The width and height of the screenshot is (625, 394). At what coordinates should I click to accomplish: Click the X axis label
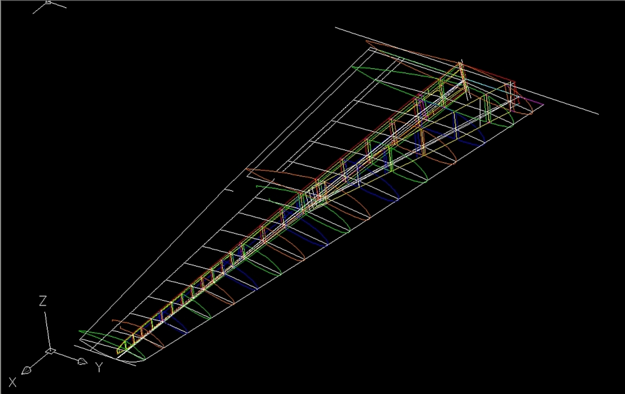click(12, 382)
